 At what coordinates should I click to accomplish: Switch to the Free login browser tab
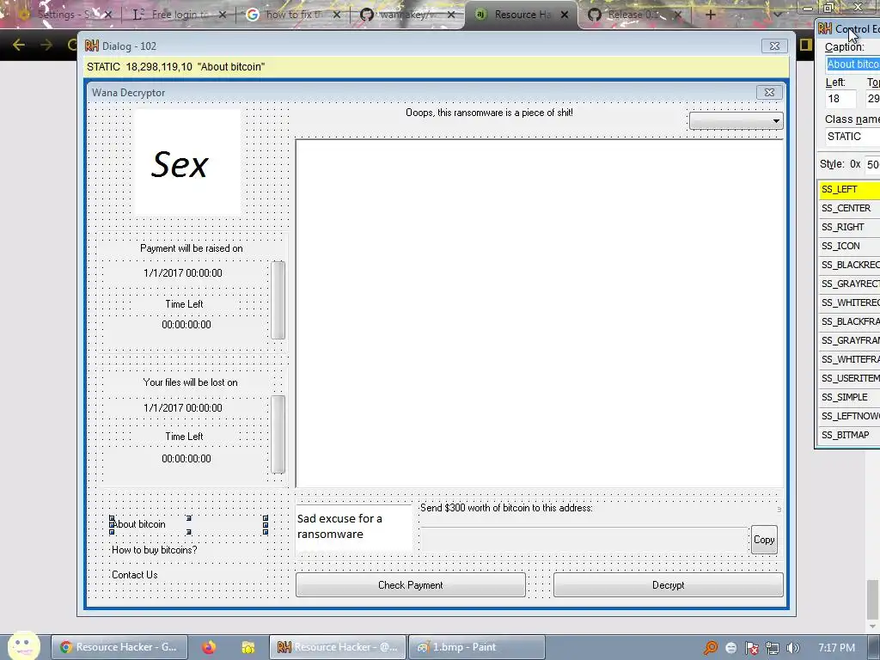click(x=179, y=15)
